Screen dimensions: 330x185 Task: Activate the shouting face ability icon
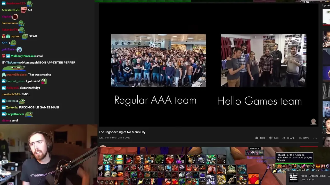coord(139,159)
